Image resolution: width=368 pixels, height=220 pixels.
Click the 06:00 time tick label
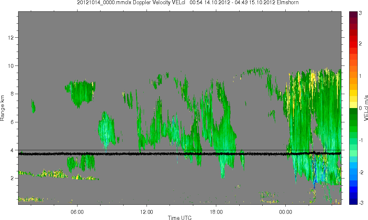(77, 212)
